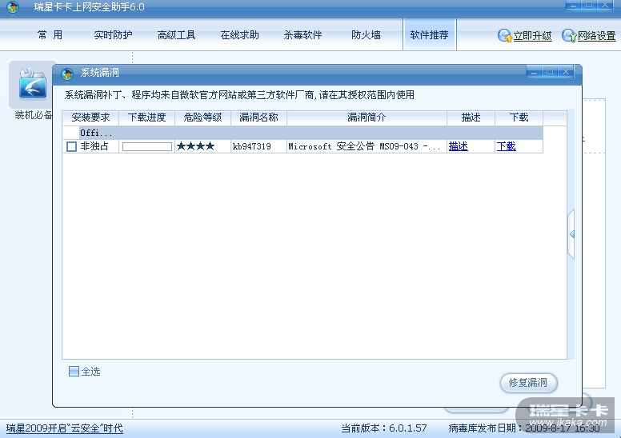Open 描述 link for kb947319
The image size is (621, 438).
(x=459, y=146)
